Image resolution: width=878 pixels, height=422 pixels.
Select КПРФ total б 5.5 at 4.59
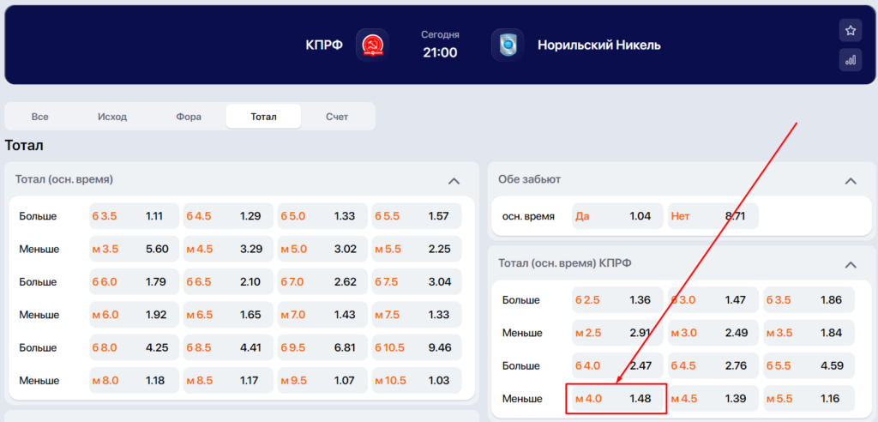(809, 365)
